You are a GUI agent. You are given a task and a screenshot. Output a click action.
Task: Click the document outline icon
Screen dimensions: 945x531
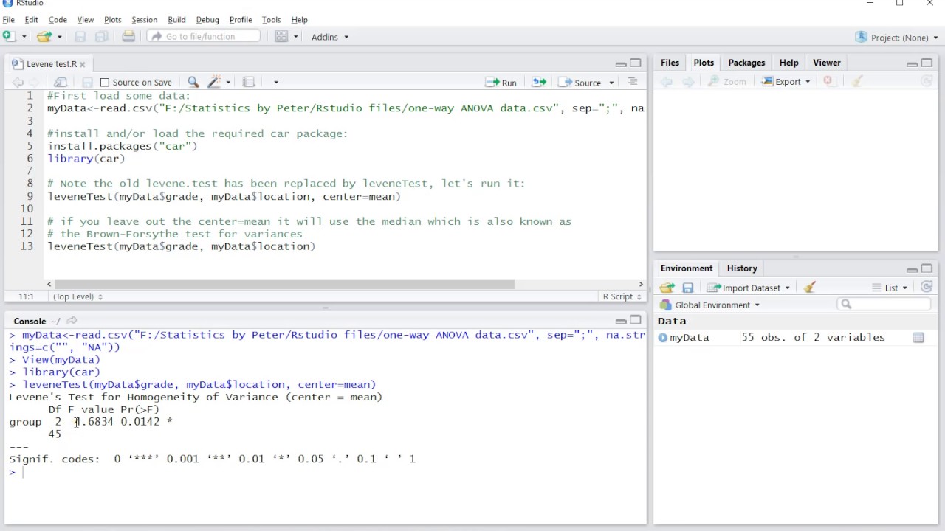(x=632, y=82)
